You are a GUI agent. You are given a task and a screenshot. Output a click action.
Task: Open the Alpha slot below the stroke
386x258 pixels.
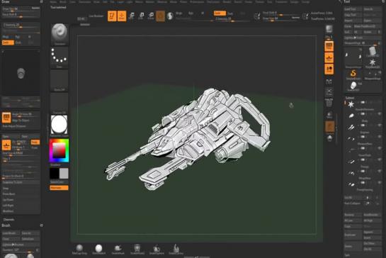point(59,80)
